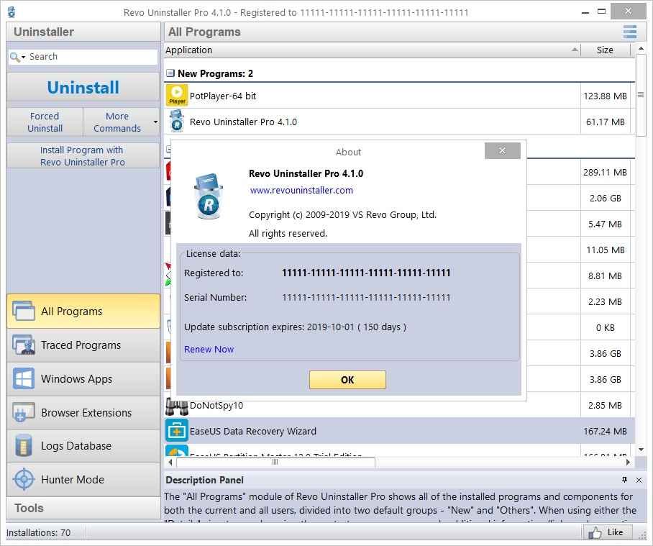The image size is (653, 546).
Task: Click the 2.06 GB size cell
Action: point(605,199)
